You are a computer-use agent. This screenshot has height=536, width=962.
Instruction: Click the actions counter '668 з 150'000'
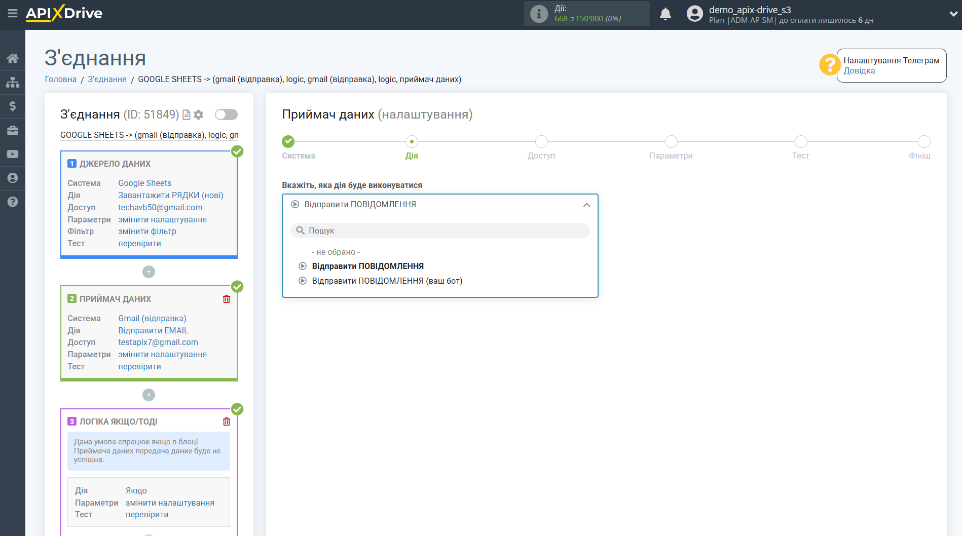579,19
